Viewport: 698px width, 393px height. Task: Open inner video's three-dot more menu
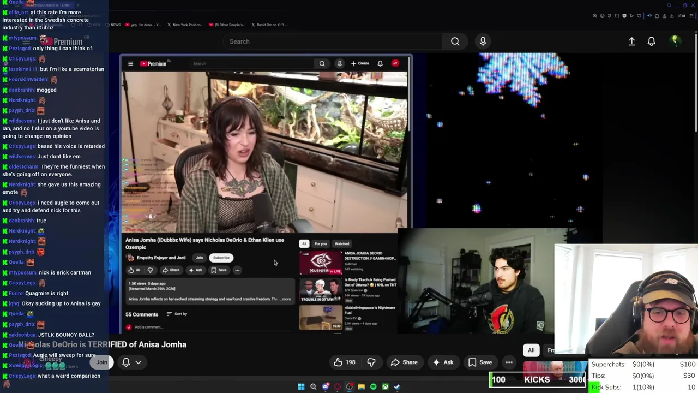237,270
